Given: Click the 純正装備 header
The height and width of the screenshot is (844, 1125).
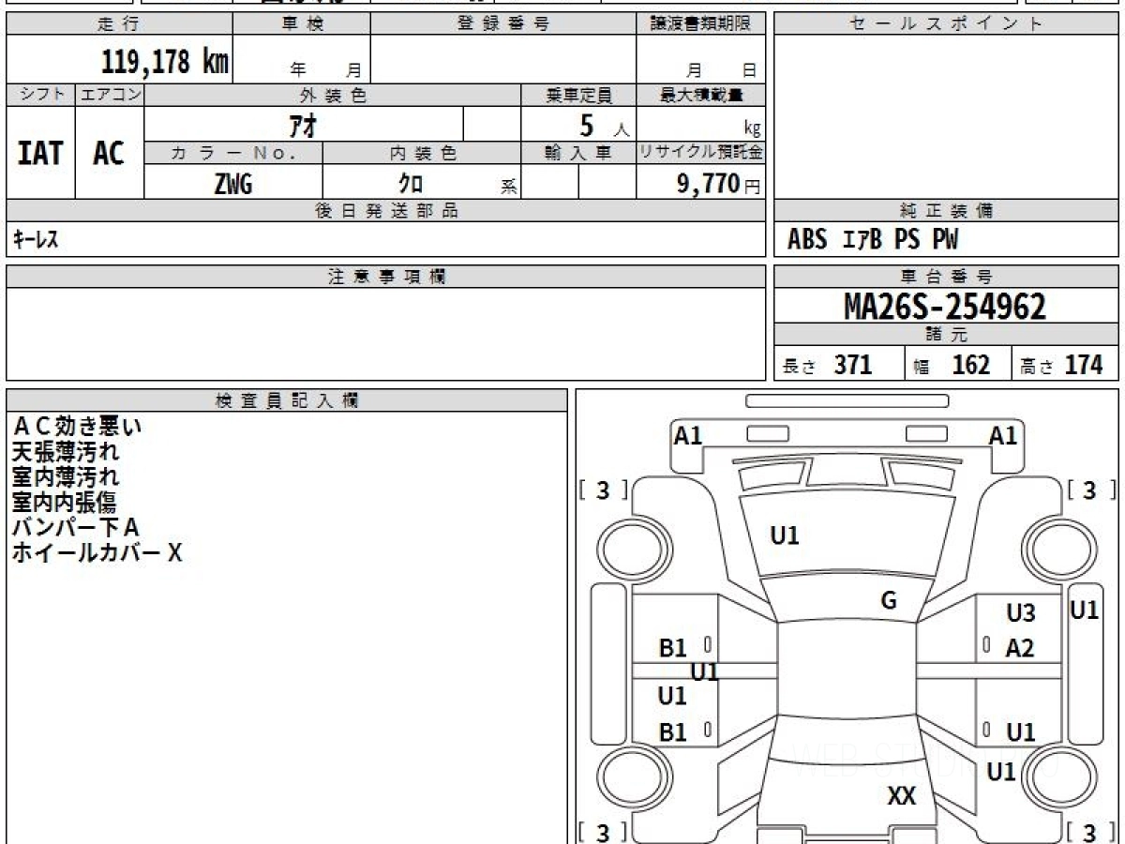Looking at the screenshot, I should (x=946, y=211).
